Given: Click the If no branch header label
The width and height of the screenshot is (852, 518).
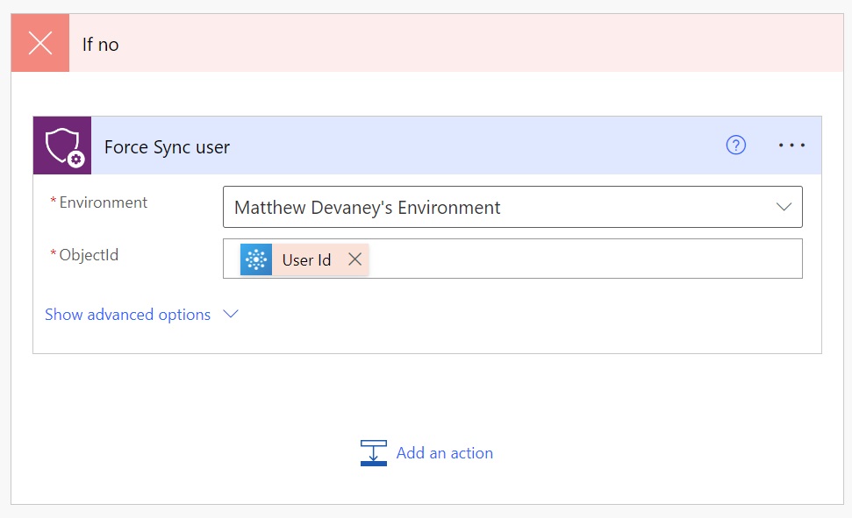Looking at the screenshot, I should point(101,45).
